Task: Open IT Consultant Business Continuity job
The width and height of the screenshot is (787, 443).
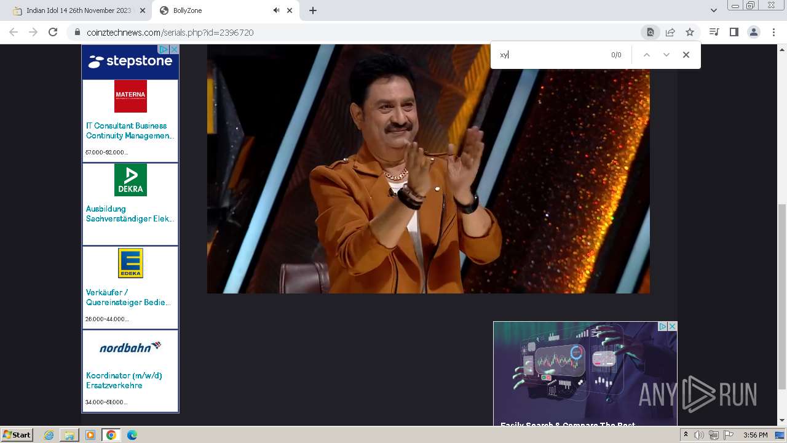Action: click(x=130, y=130)
